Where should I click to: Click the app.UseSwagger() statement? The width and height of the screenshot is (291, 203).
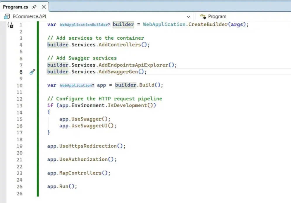[85, 119]
